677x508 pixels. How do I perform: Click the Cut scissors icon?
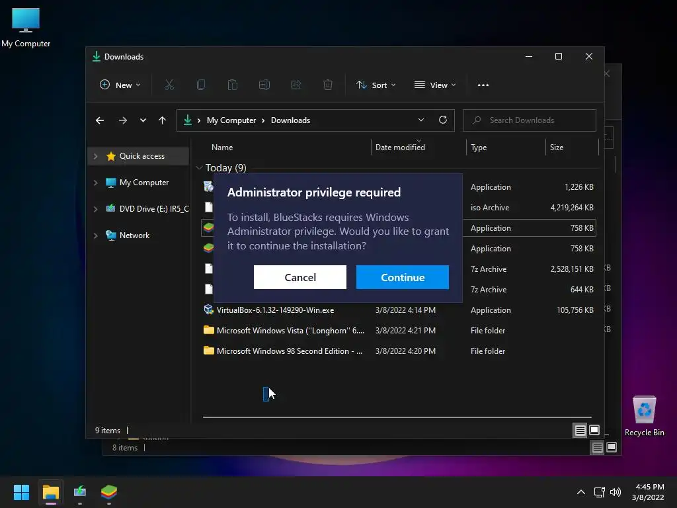click(x=169, y=85)
